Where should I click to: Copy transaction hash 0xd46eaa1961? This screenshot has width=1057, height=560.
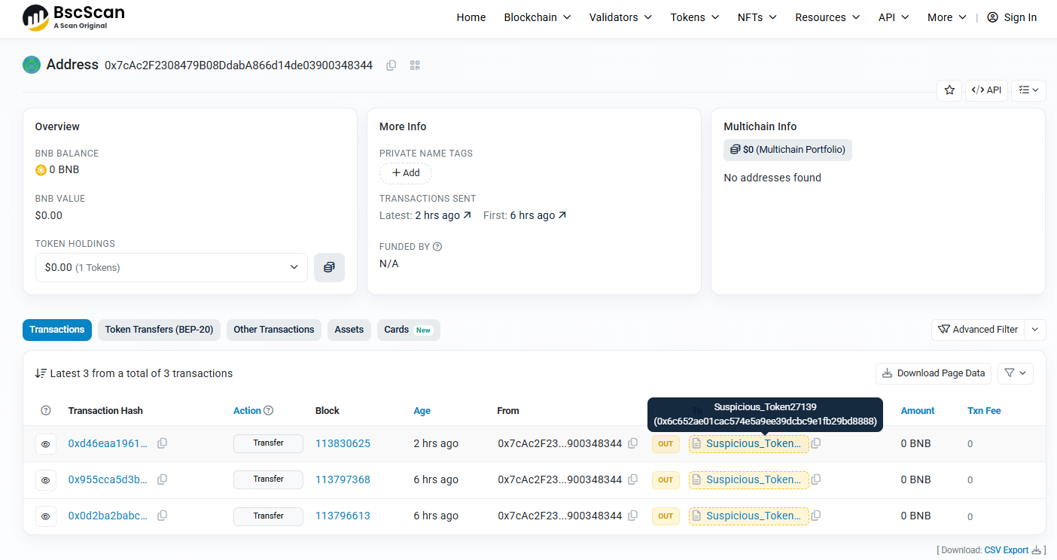(162, 443)
